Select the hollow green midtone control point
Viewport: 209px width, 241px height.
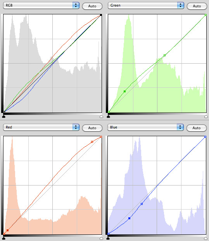pyautogui.click(x=165, y=55)
